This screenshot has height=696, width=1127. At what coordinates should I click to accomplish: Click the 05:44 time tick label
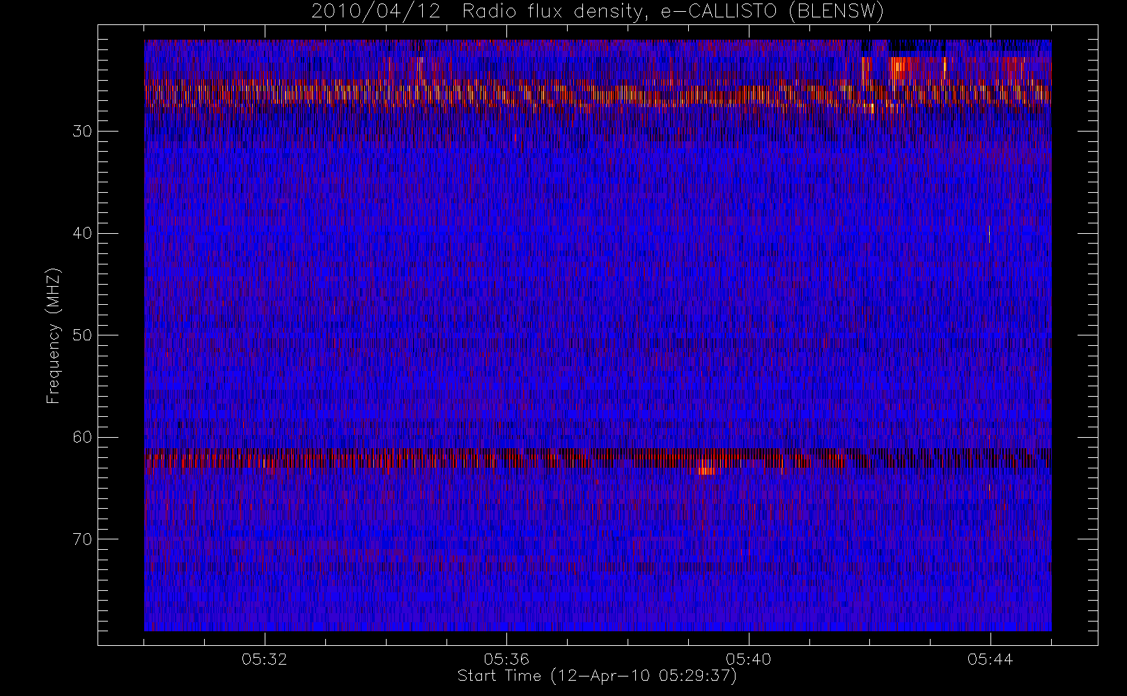click(x=990, y=659)
